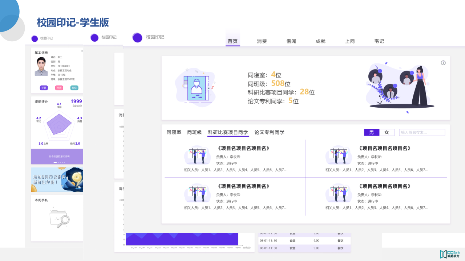This screenshot has height=261, width=465.
Task: Click the info icon on the statistics banner
Action: coord(443,62)
